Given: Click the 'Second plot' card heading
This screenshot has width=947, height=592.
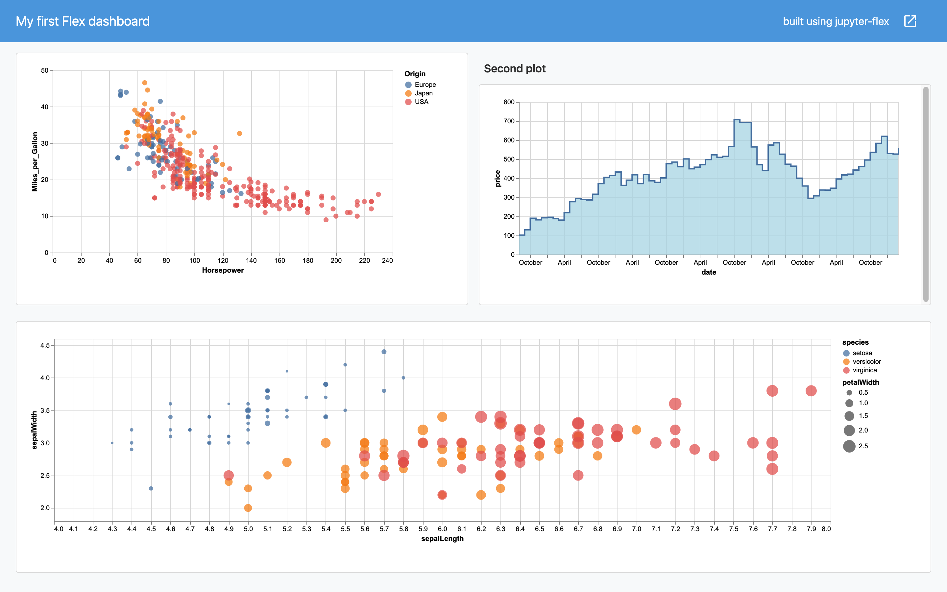Looking at the screenshot, I should [x=515, y=68].
